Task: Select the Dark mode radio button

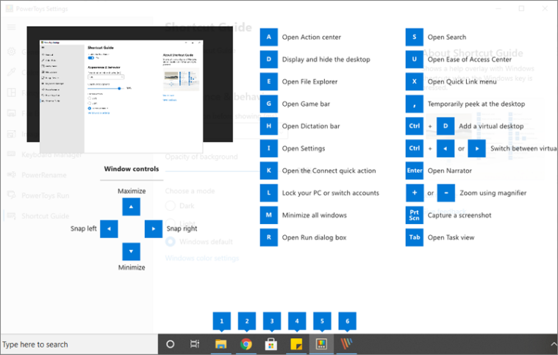Action: (x=171, y=206)
